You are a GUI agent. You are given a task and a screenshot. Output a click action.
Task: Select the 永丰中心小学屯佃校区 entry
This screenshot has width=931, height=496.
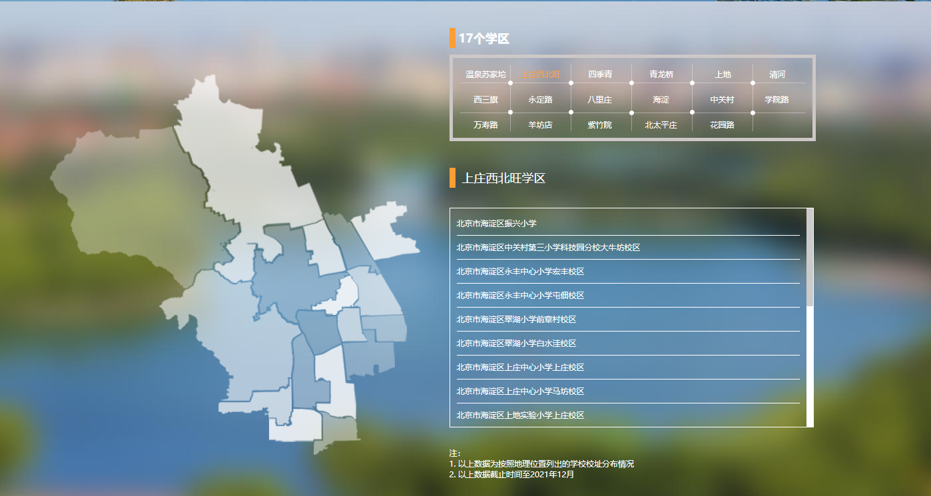628,296
